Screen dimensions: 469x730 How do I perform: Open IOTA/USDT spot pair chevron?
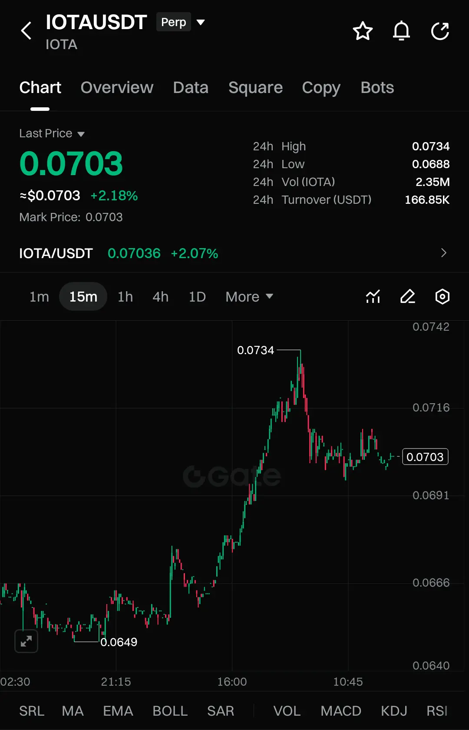point(443,253)
